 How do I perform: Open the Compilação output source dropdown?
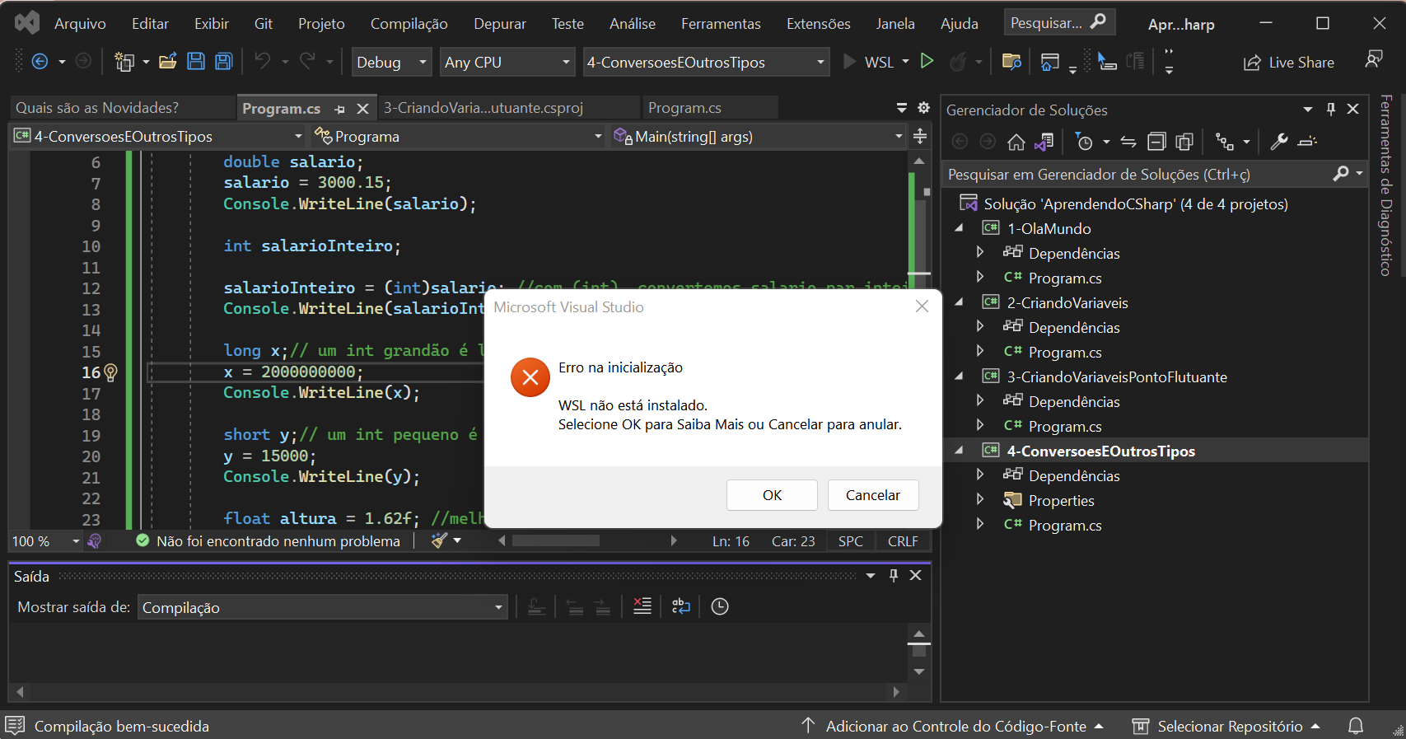tap(322, 607)
